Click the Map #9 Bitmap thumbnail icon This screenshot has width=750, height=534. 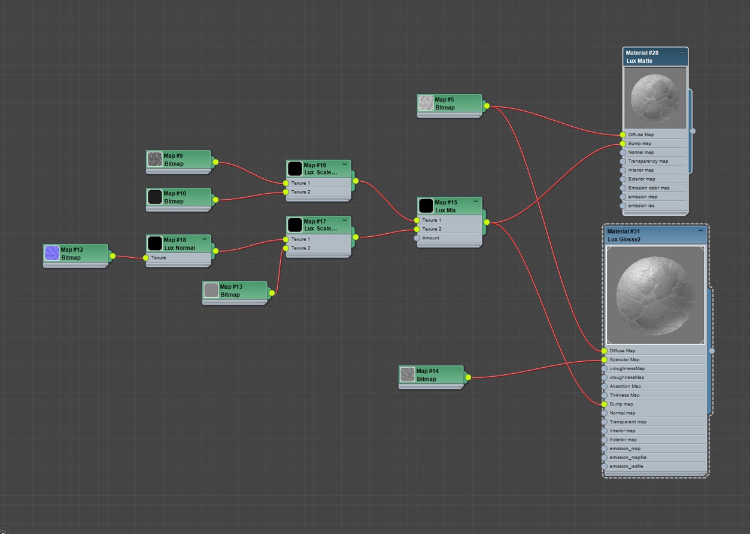tap(155, 160)
